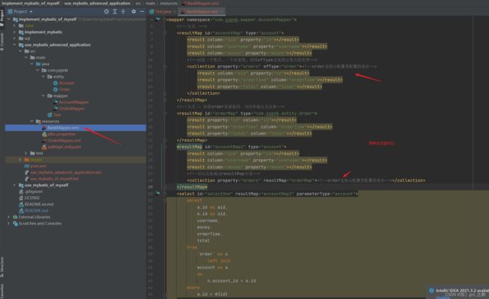Click the Expand All icon in Project panel
This screenshot has height=299, width=489.
coord(115,11)
